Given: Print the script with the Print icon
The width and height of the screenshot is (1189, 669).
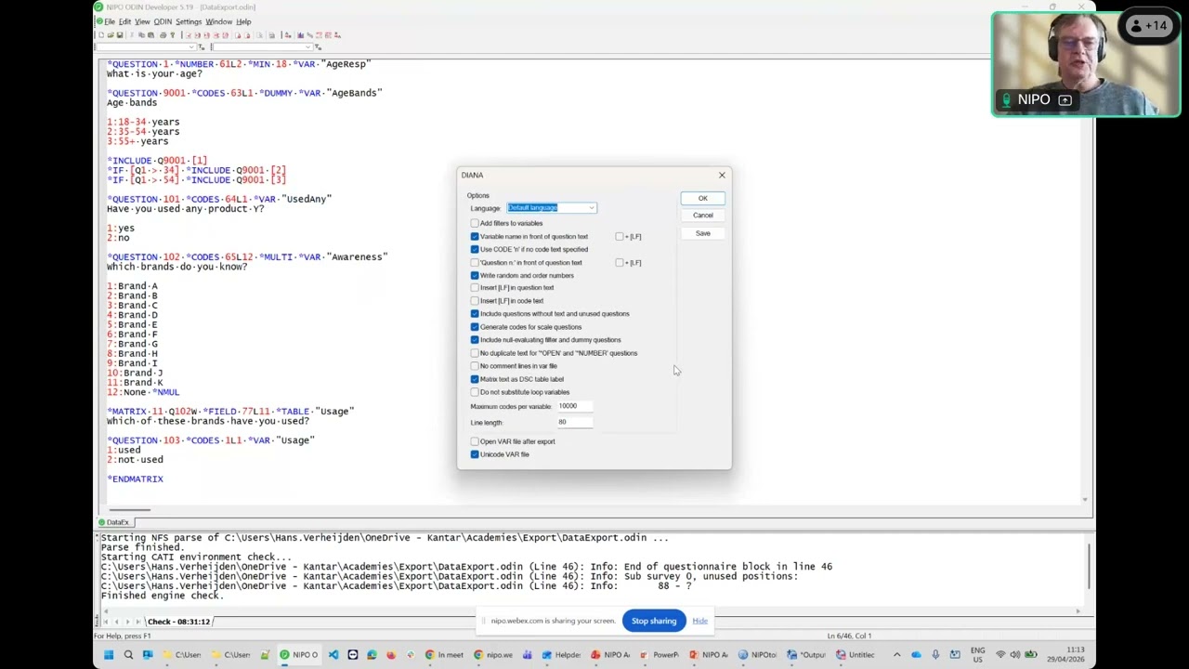Looking at the screenshot, I should [163, 35].
